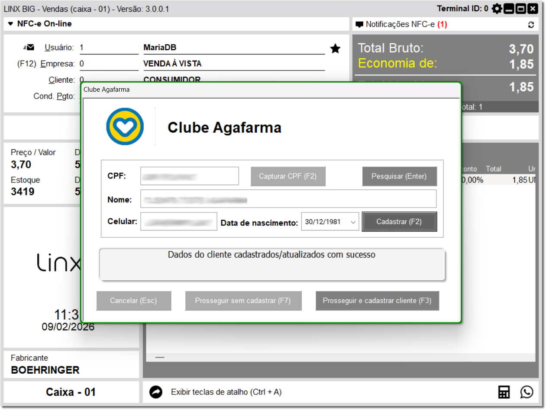
Task: Click Cancelar (Esc) button
Action: tap(133, 301)
